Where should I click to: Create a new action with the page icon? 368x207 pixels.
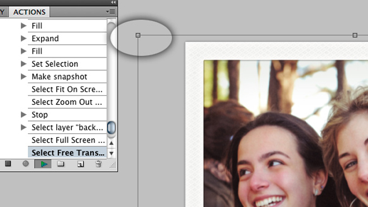click(x=80, y=164)
